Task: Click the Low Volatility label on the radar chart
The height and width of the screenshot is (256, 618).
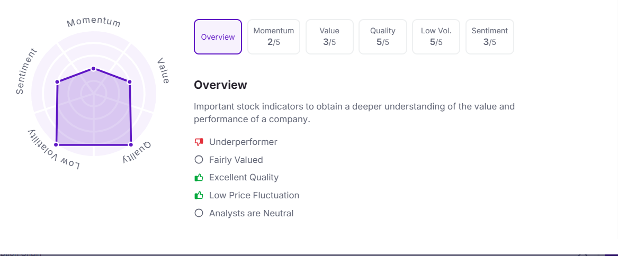Action: pos(54,150)
